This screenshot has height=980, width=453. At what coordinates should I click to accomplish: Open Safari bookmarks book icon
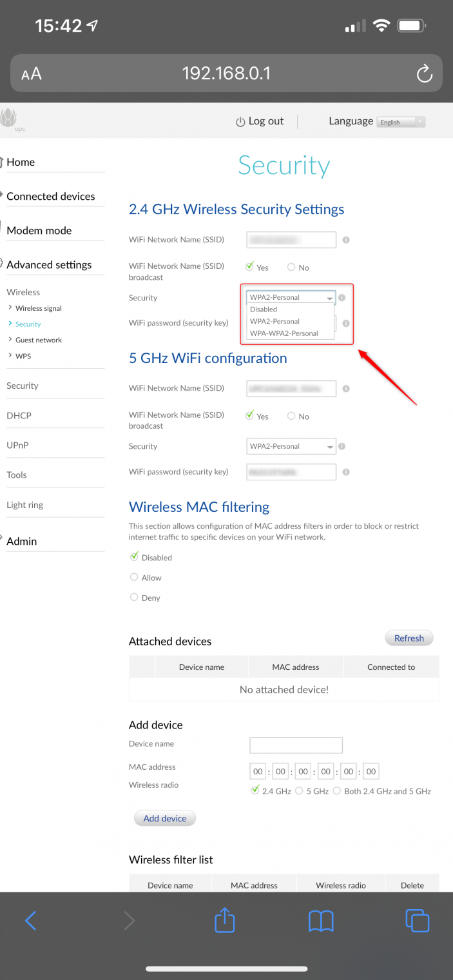click(321, 921)
